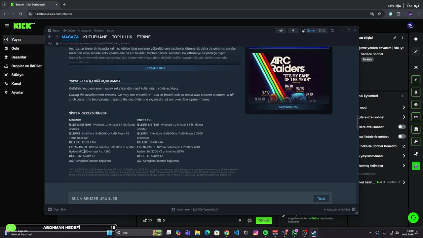The image size is (423, 238).
Task: Expand the mod row chevron
Action: pyautogui.click(x=404, y=107)
